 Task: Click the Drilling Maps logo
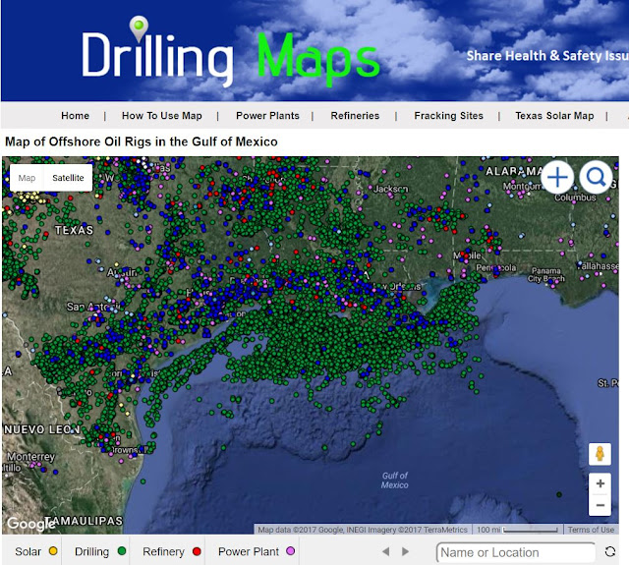click(x=230, y=51)
